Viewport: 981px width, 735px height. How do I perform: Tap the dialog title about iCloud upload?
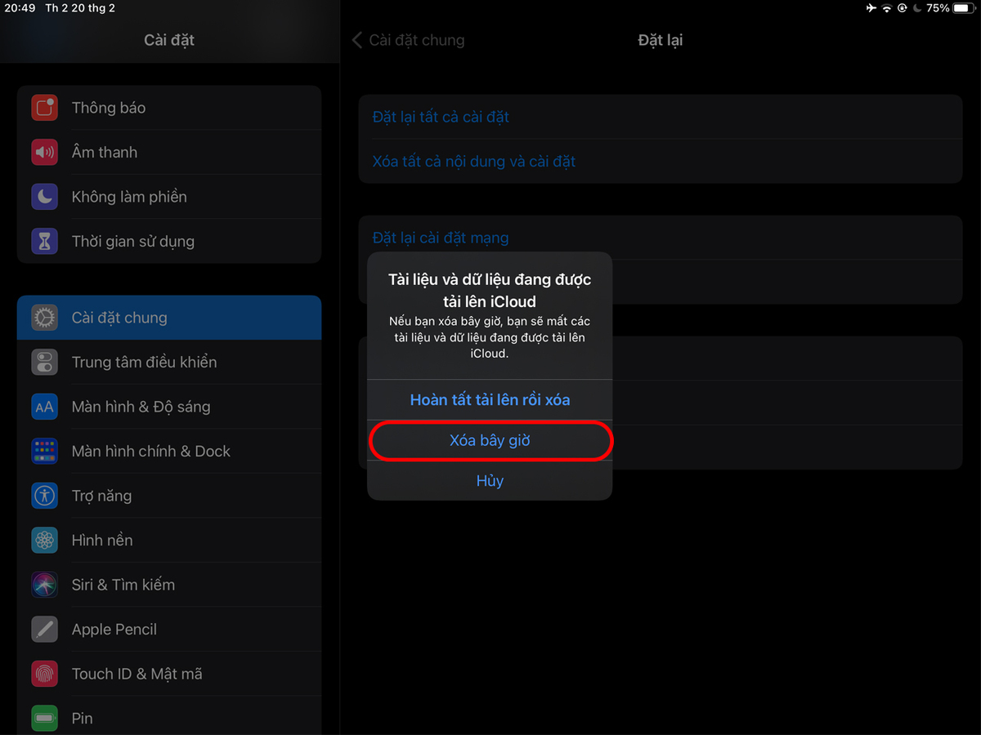(490, 290)
